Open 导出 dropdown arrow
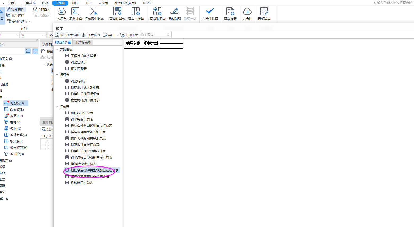The image size is (414, 227). coord(117,35)
